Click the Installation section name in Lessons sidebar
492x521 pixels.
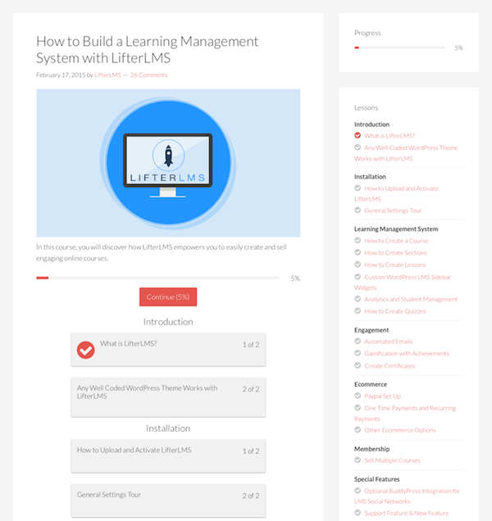point(370,176)
